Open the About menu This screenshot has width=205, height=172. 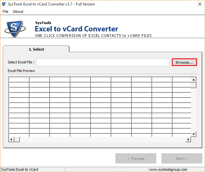tap(18, 12)
